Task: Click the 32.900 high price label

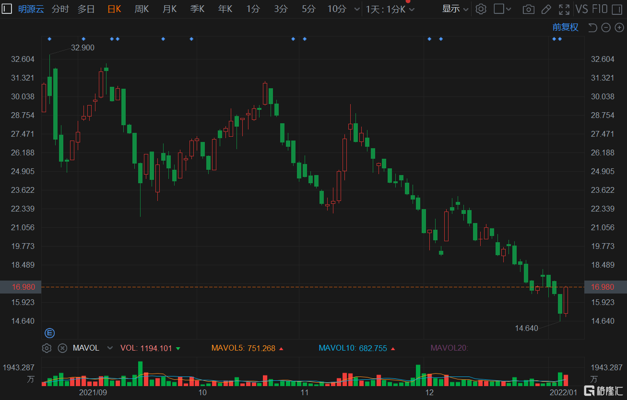Action: click(83, 47)
